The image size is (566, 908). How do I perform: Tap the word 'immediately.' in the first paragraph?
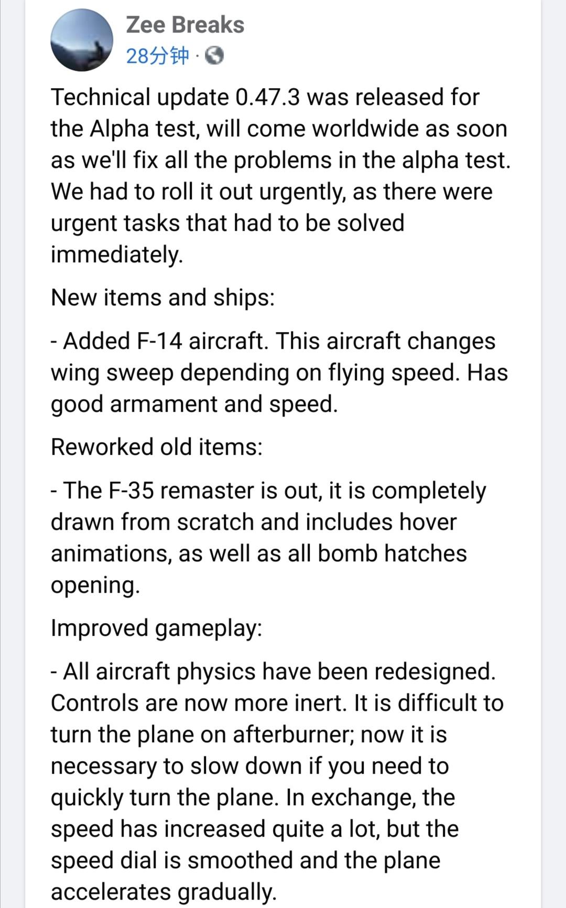117,254
